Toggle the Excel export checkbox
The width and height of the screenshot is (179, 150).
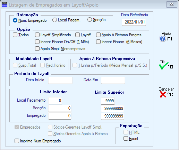[x=126, y=139]
